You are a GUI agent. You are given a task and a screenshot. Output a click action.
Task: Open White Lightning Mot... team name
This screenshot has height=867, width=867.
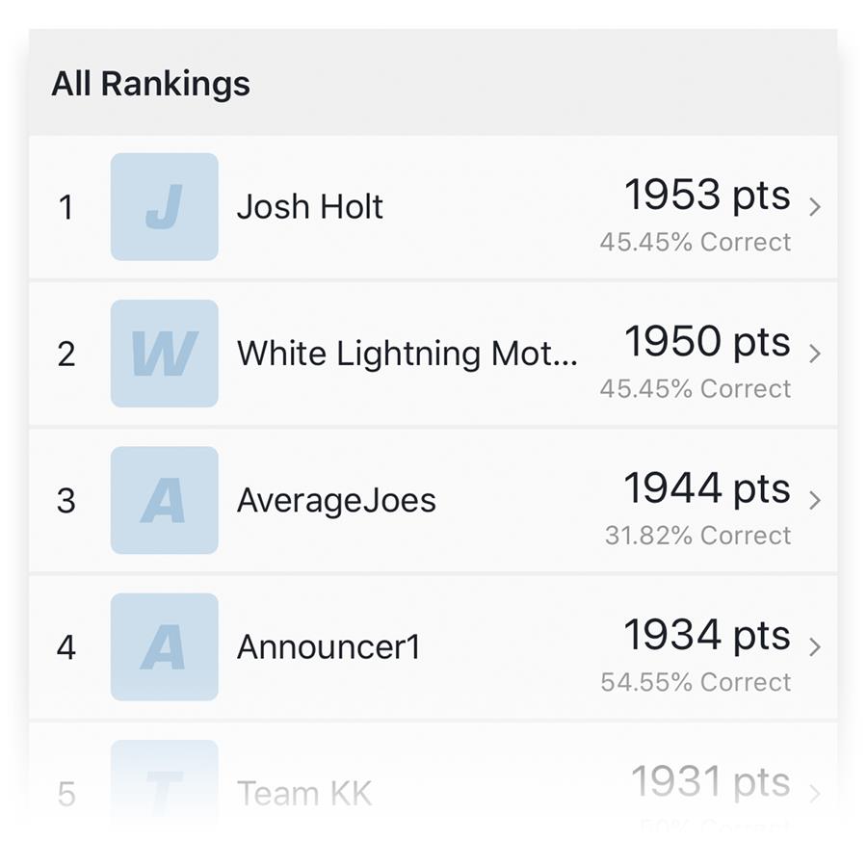[x=407, y=354]
